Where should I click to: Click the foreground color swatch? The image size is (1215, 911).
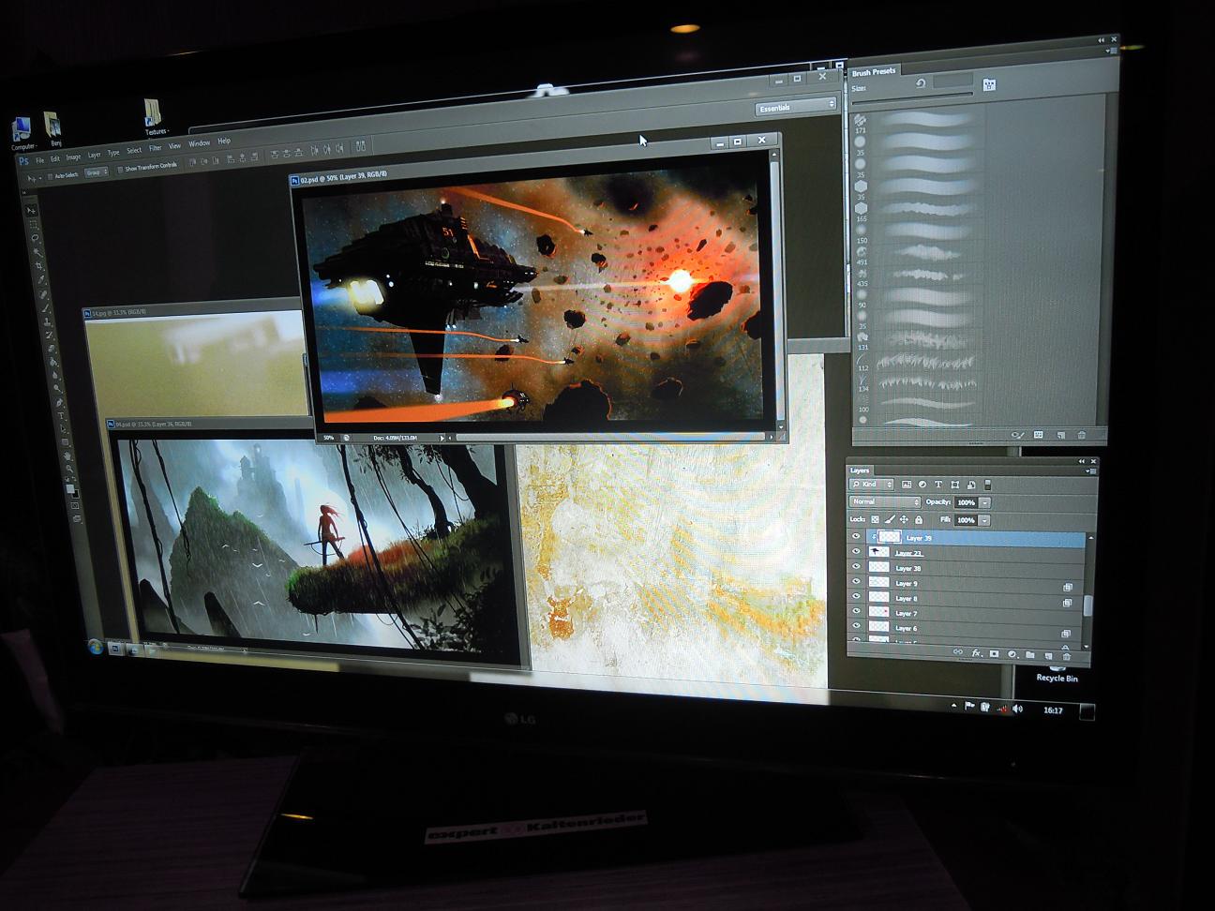(69, 486)
